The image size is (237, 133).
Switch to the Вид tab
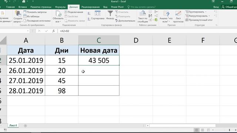tap(105, 7)
